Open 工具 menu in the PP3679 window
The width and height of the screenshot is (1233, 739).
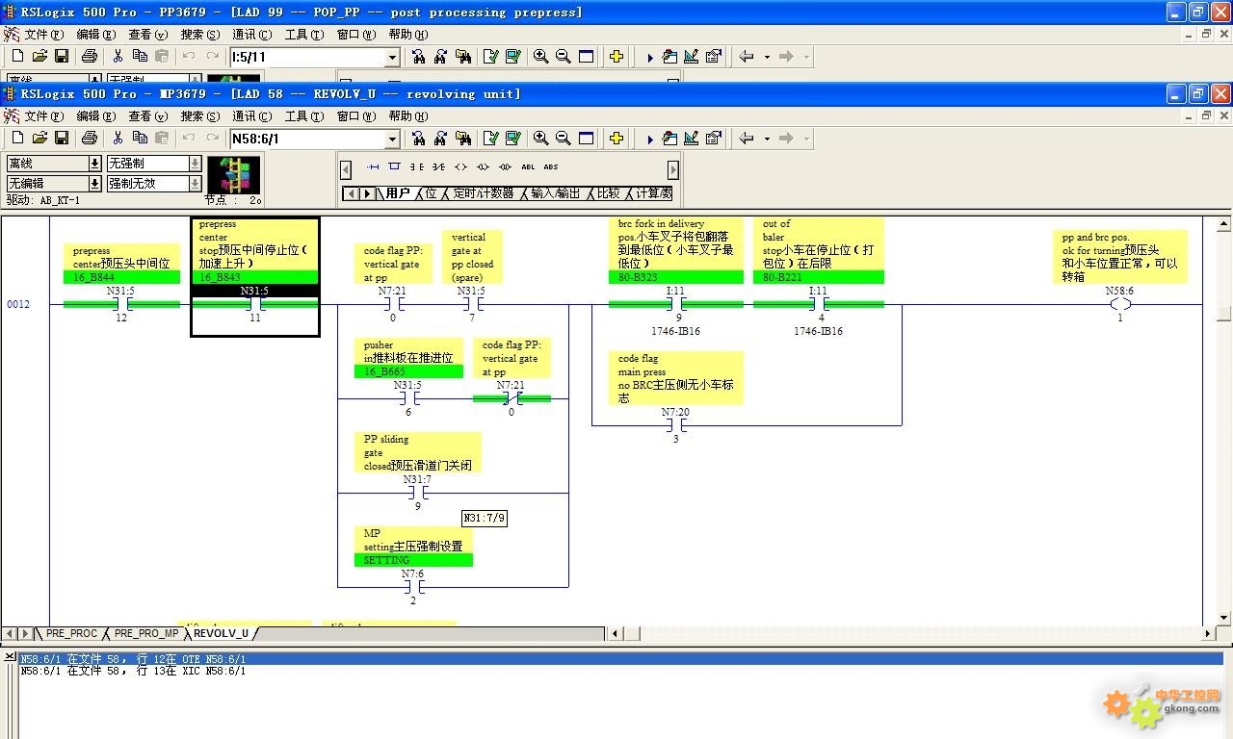(303, 35)
